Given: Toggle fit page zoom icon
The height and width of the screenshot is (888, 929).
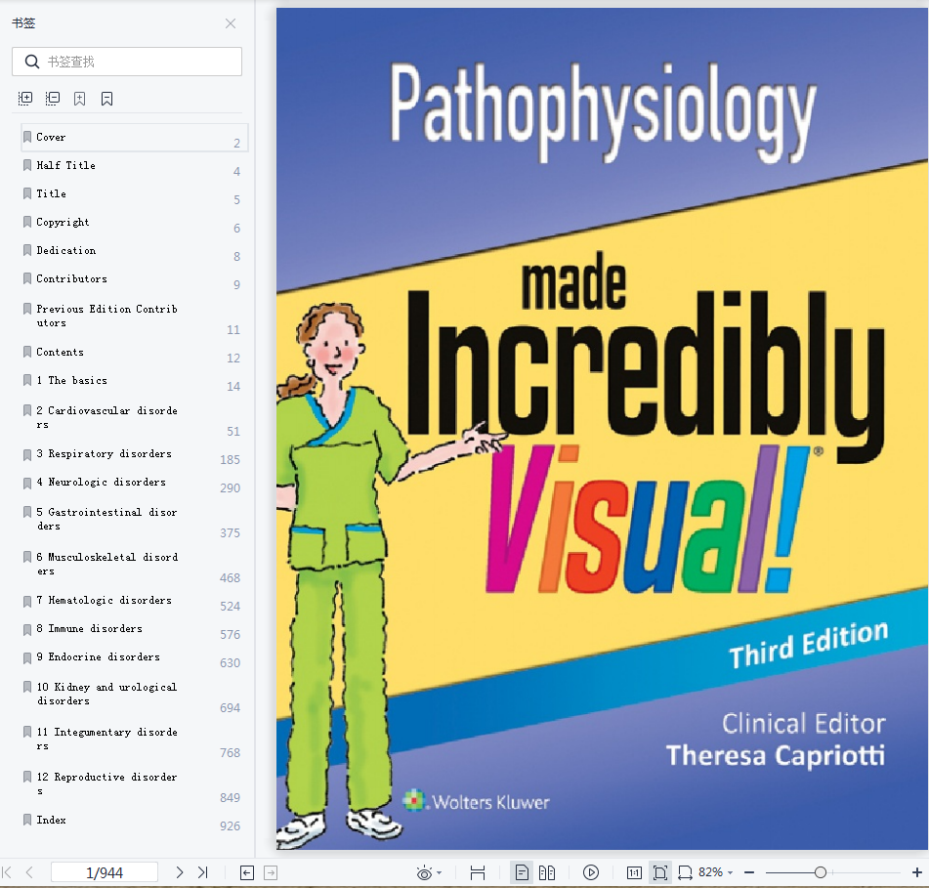Looking at the screenshot, I should [x=660, y=872].
